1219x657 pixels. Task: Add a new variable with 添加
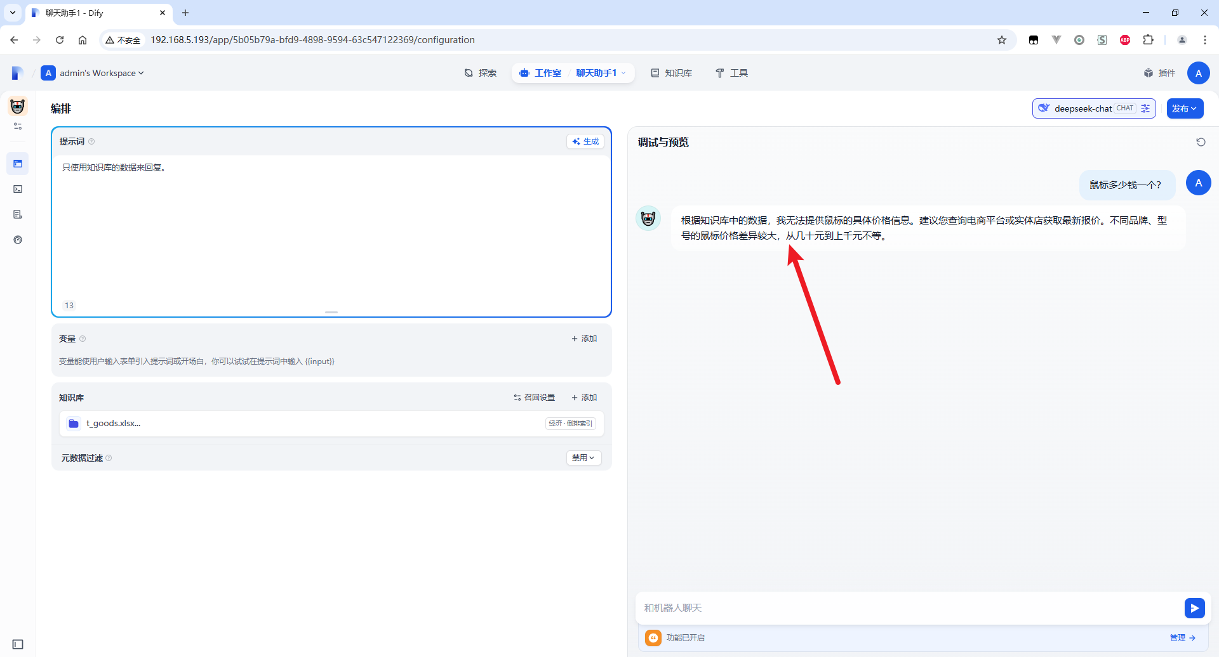(x=584, y=339)
